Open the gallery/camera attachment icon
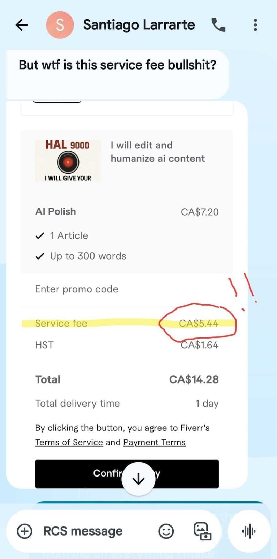 (202, 531)
